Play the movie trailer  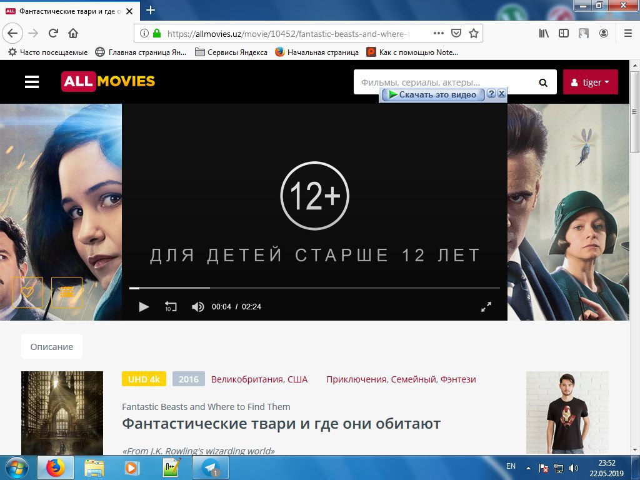point(144,306)
